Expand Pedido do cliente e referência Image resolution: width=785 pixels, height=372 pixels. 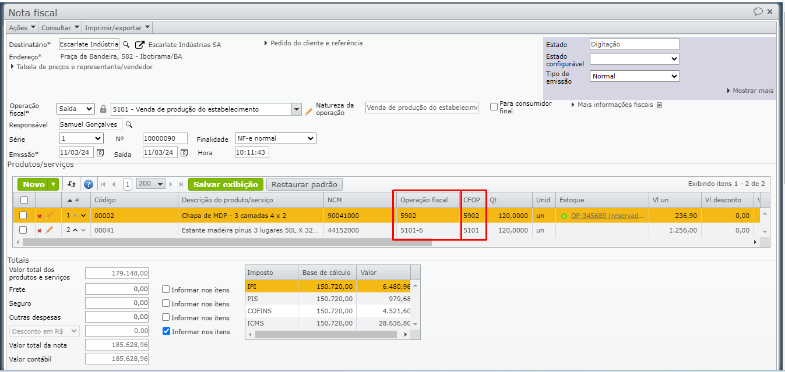coord(314,43)
